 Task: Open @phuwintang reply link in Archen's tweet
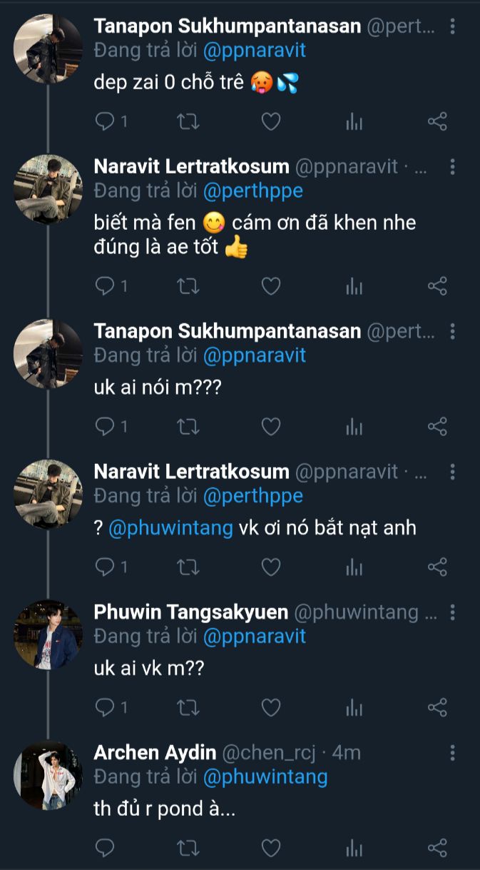(x=265, y=777)
